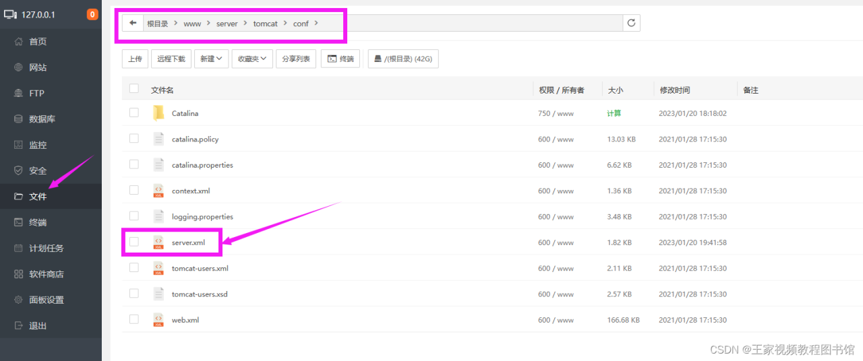Open 文件 in the sidebar

(x=51, y=196)
